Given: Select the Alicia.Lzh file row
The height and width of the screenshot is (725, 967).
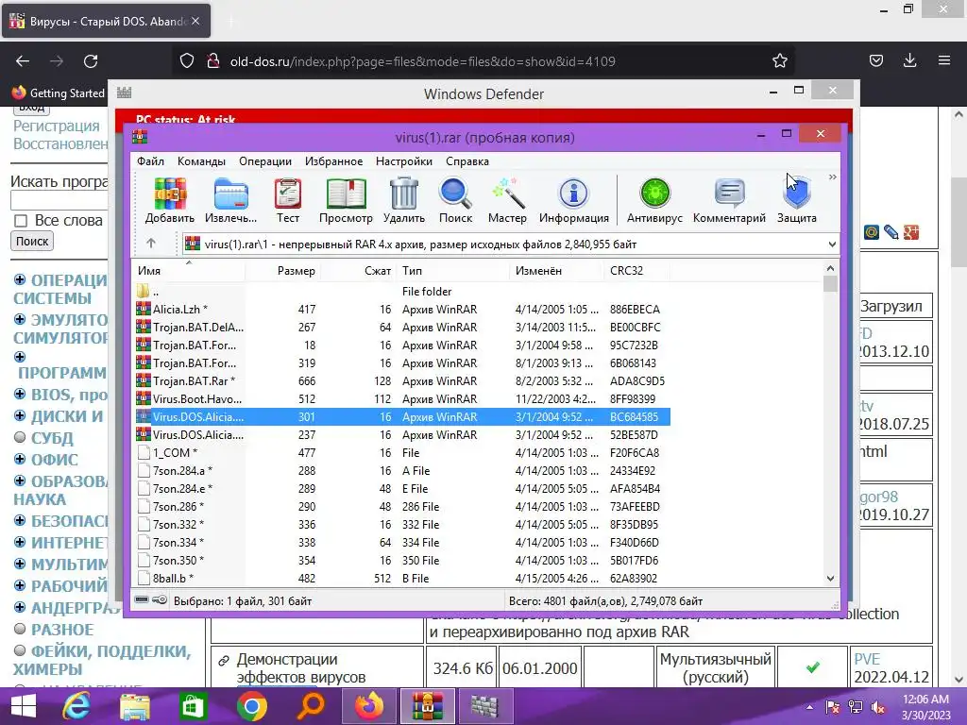Looking at the screenshot, I should click(402, 309).
